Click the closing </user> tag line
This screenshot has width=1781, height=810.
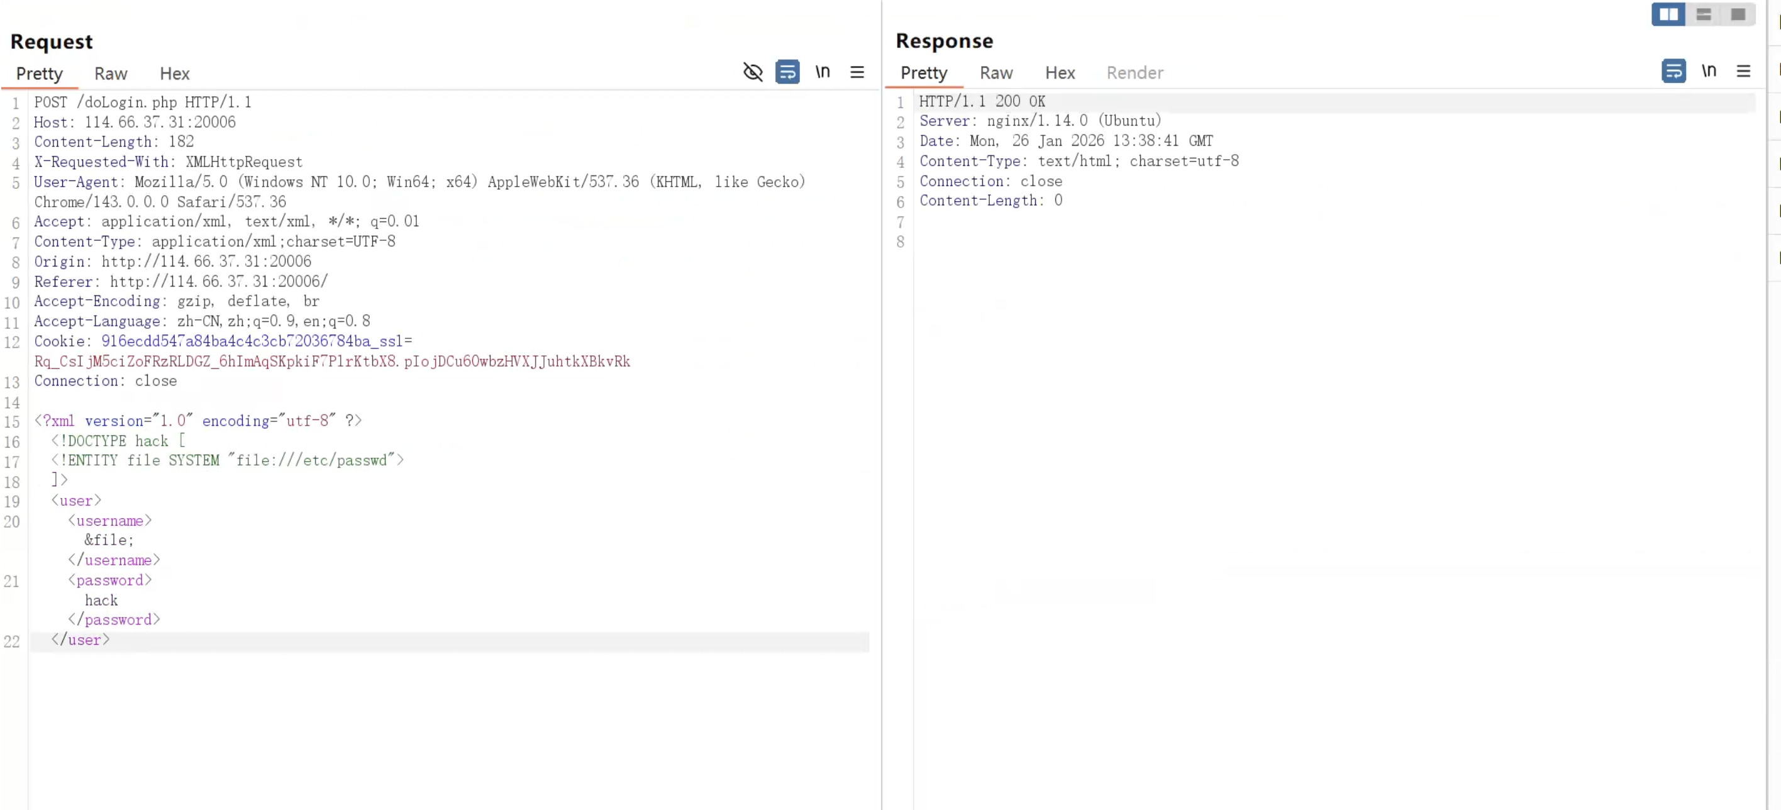click(x=80, y=640)
